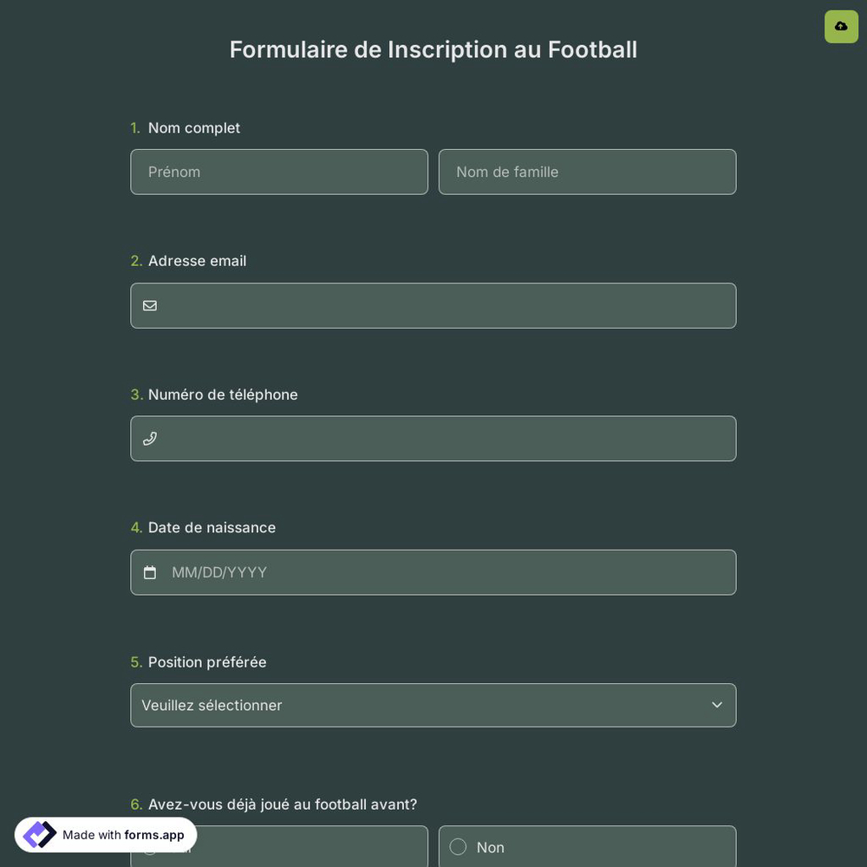Select the Non radio button
This screenshot has height=867, width=867.
(458, 847)
